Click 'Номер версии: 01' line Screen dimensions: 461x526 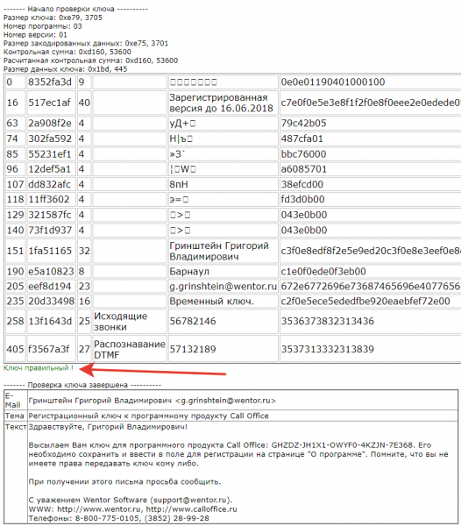click(35, 35)
